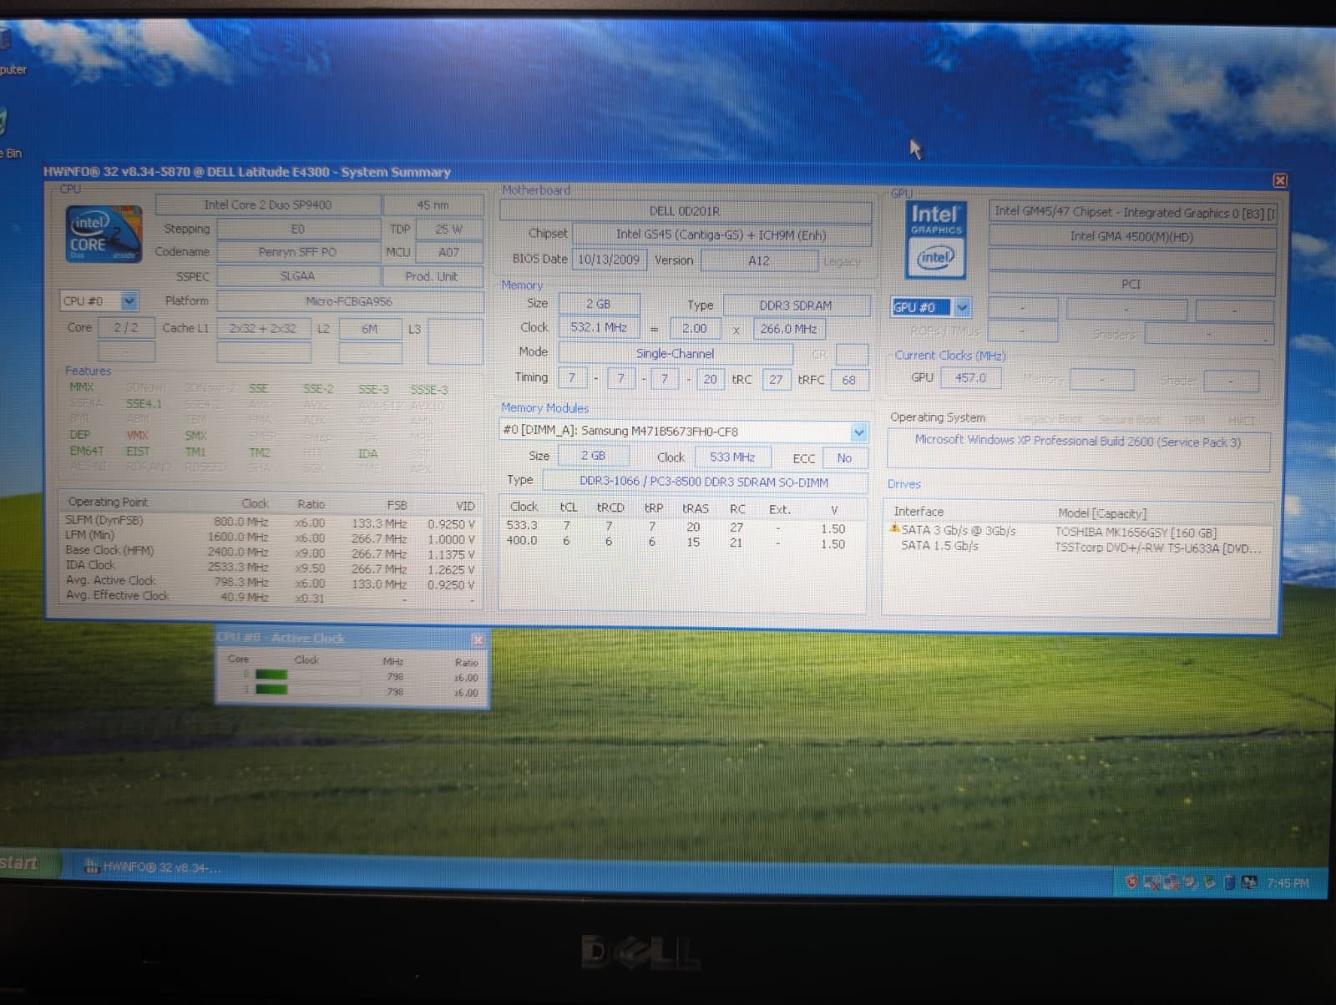Click the 532.1 MHz memory clock field

pos(599,328)
